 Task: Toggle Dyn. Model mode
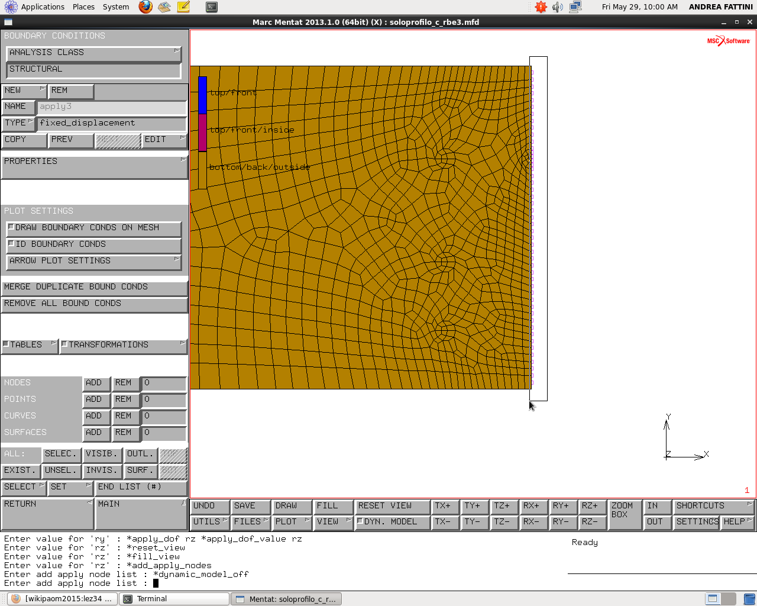pyautogui.click(x=392, y=522)
